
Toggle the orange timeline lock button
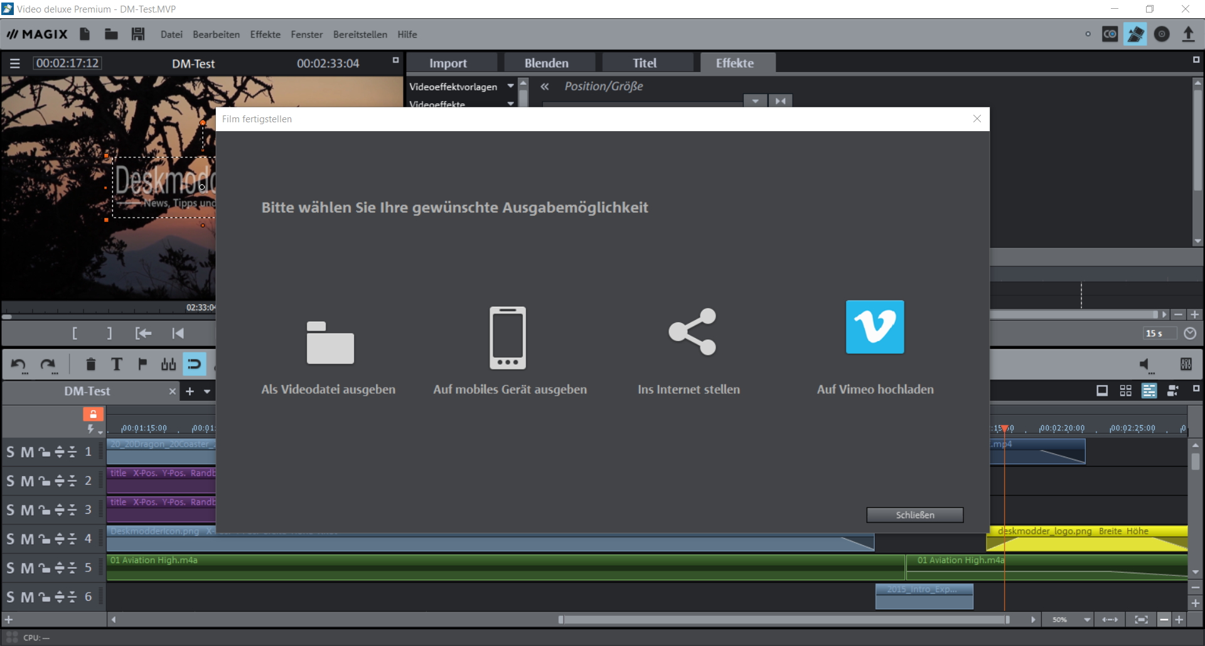[93, 414]
